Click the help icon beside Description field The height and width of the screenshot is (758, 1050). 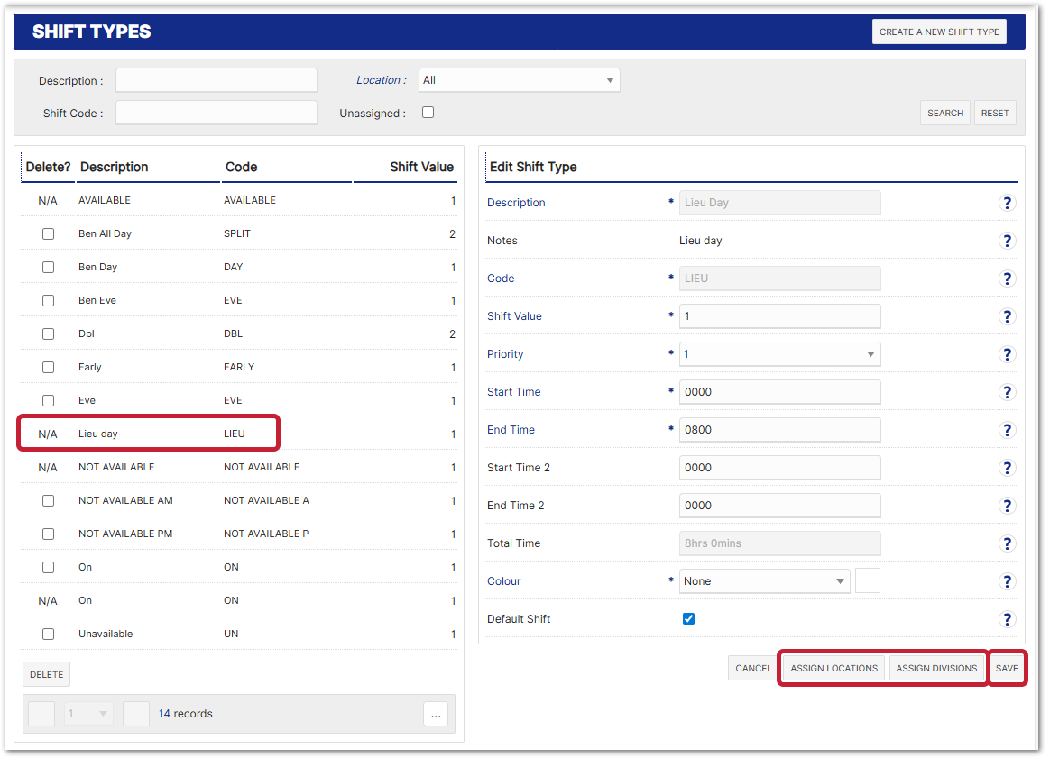tap(1008, 203)
